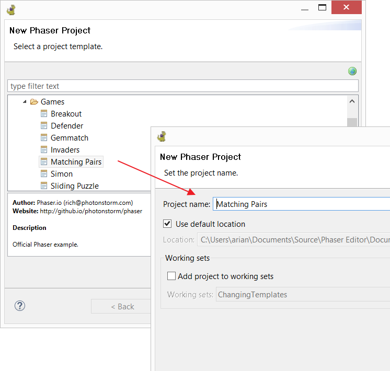The image size is (390, 371).
Task: Click the Project name input field
Action: point(301,204)
